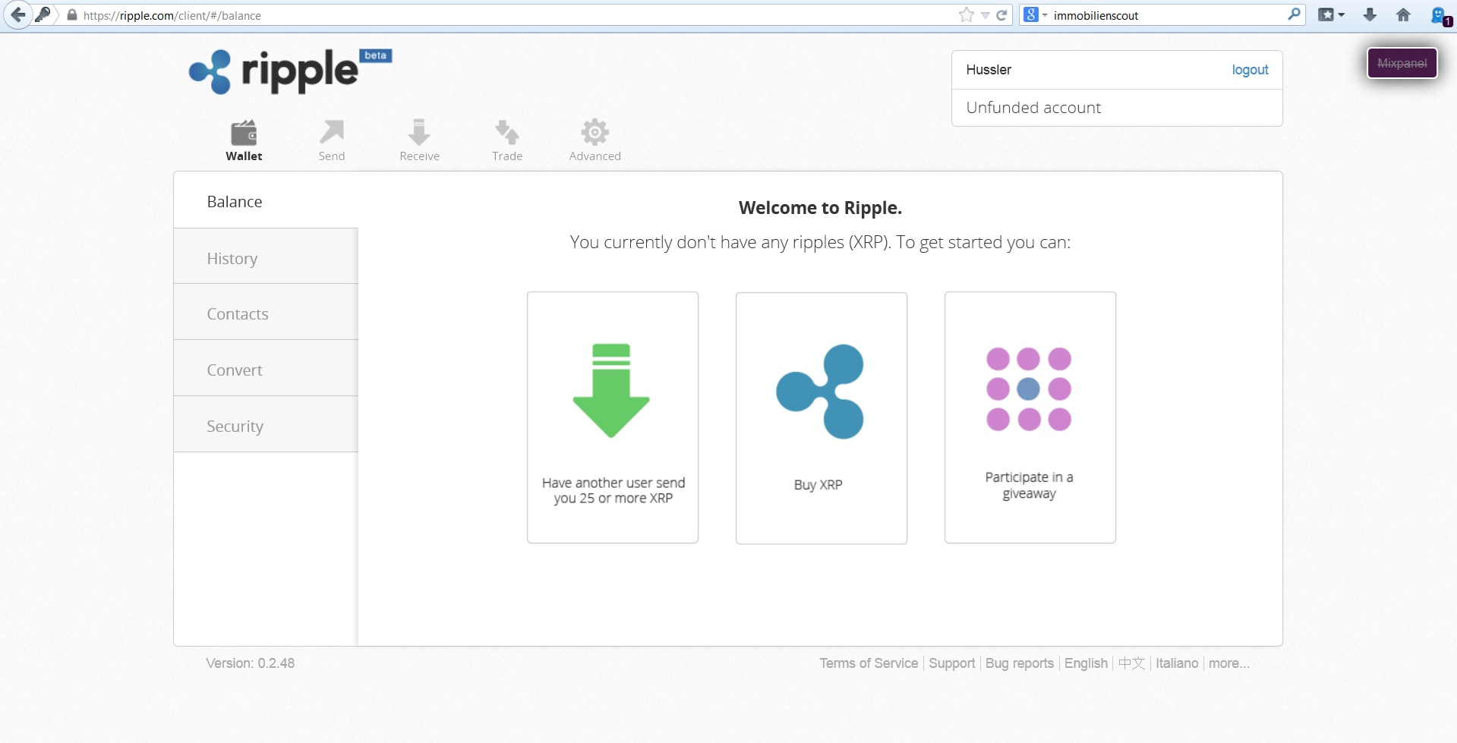Go to browser home icon
The height and width of the screenshot is (743, 1457).
(x=1403, y=14)
